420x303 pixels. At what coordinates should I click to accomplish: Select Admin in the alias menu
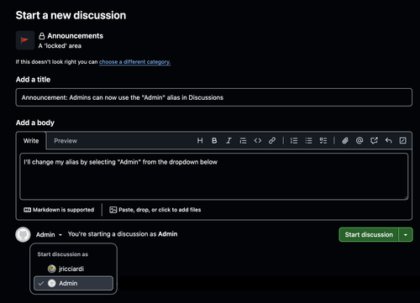pos(73,284)
